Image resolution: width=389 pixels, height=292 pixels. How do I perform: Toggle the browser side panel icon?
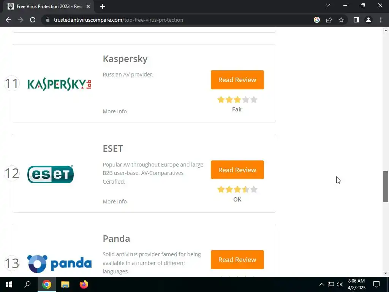point(356,20)
